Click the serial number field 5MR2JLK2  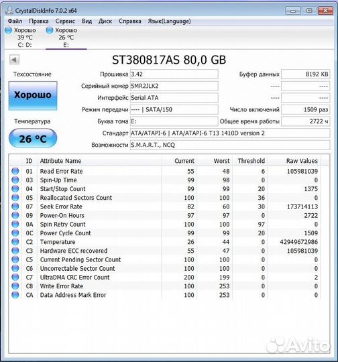click(174, 86)
